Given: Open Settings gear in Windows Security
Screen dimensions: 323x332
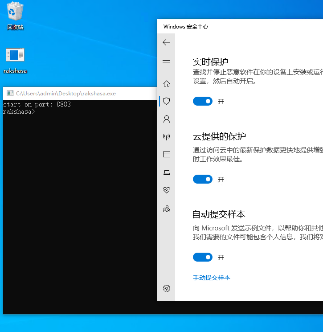Looking at the screenshot, I should (167, 288).
